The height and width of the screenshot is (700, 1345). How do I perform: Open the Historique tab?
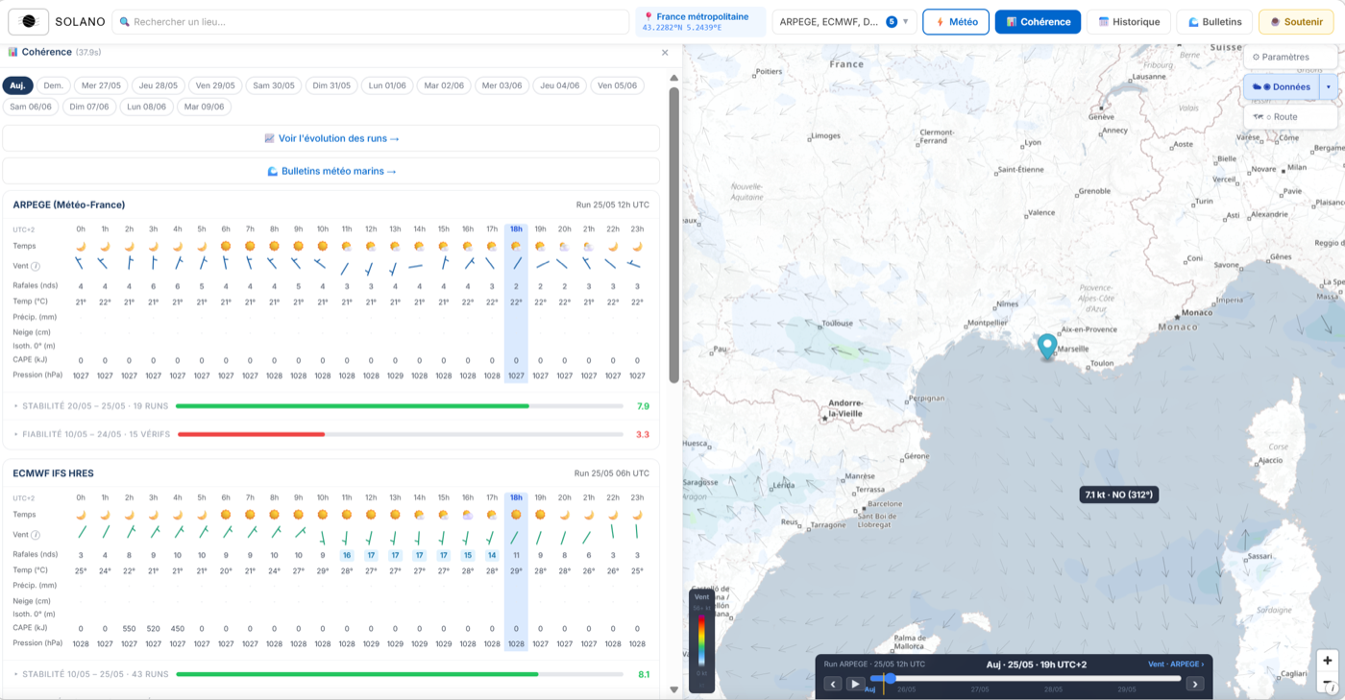pos(1129,22)
